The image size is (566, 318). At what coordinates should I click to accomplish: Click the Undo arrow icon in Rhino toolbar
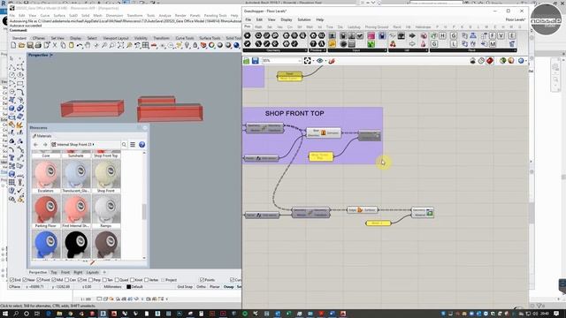[x=80, y=45]
